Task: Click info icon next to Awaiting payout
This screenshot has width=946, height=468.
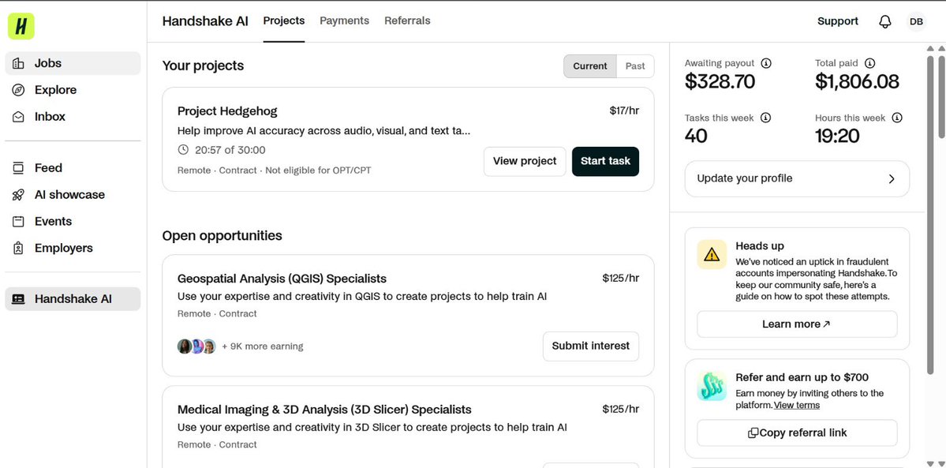Action: tap(766, 63)
